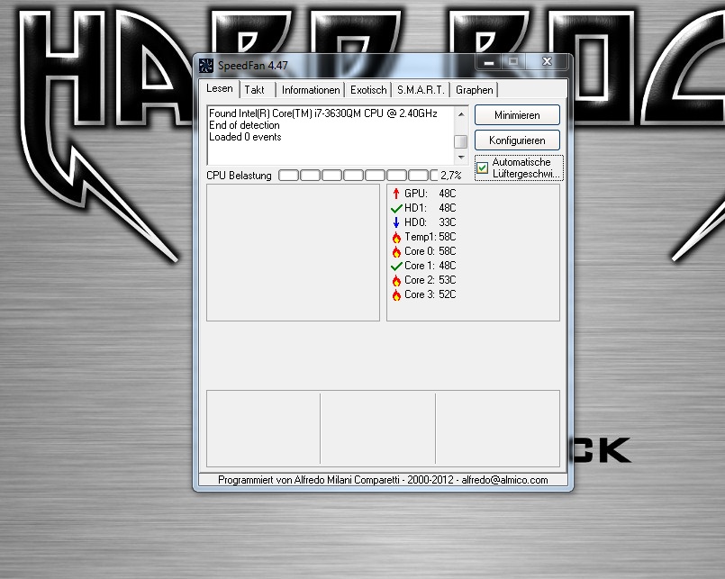
Task: Click the SpeedFan 4.47 title text
Action: click(253, 66)
